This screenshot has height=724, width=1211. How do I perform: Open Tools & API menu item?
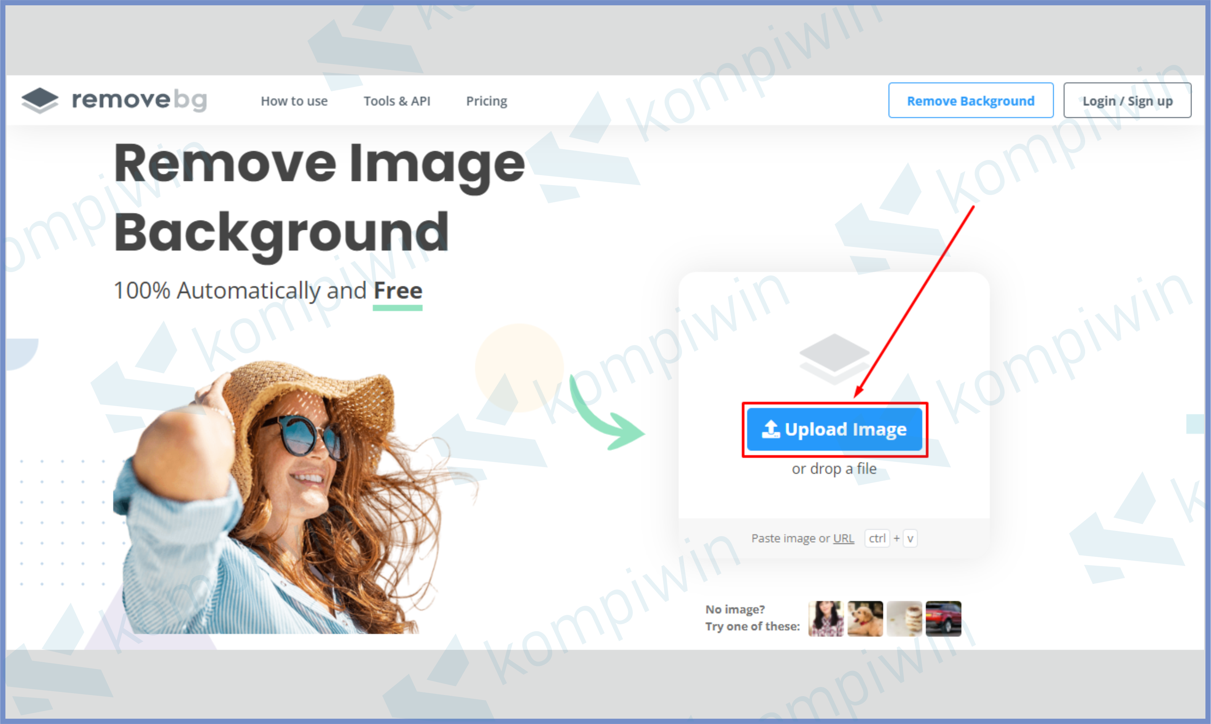pos(397,101)
